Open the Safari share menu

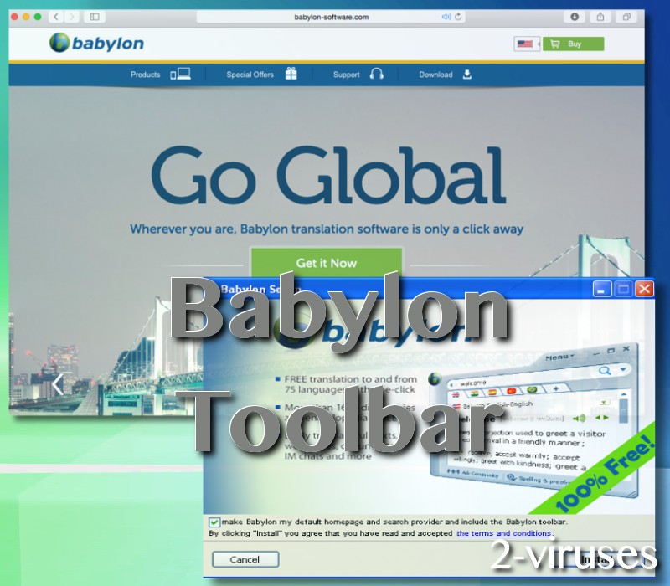(600, 17)
